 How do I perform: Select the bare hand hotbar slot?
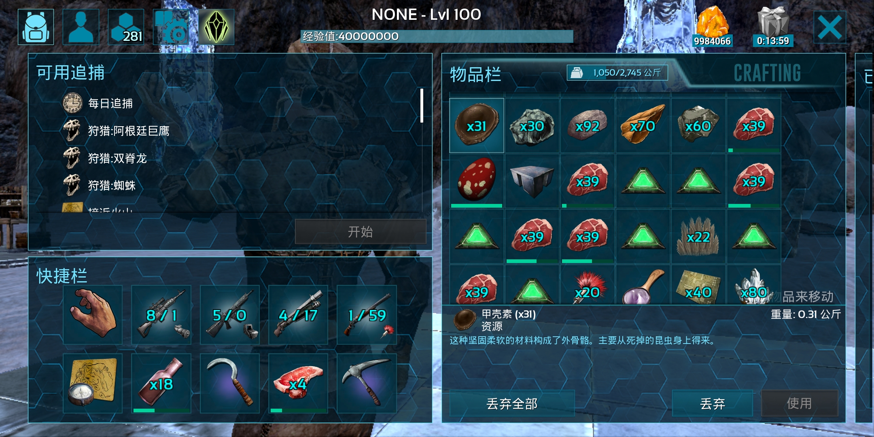pos(93,315)
